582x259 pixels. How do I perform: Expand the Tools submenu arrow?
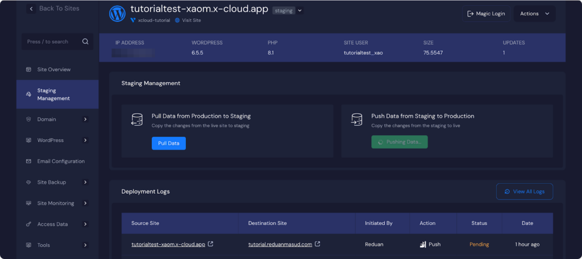(85, 245)
